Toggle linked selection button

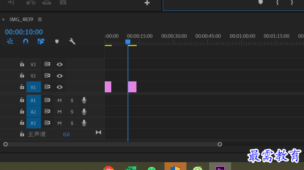pos(41,41)
